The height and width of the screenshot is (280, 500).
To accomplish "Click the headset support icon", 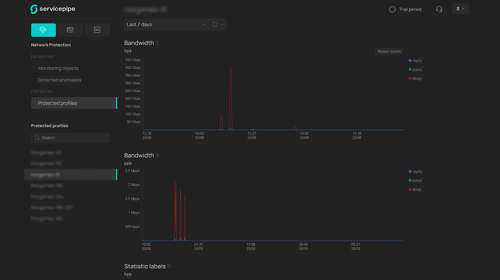I will (x=439, y=9).
